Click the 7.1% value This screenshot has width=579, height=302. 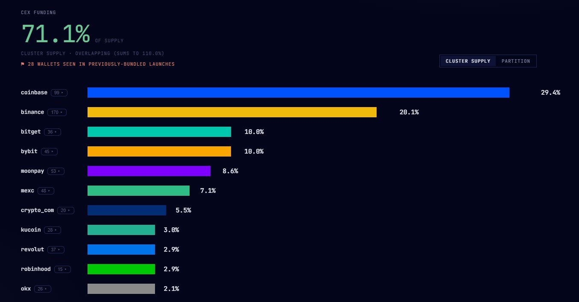click(208, 191)
